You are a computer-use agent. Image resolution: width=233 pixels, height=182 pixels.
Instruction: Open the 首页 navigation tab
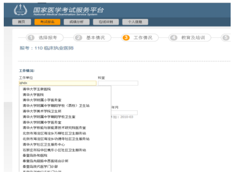(21, 22)
